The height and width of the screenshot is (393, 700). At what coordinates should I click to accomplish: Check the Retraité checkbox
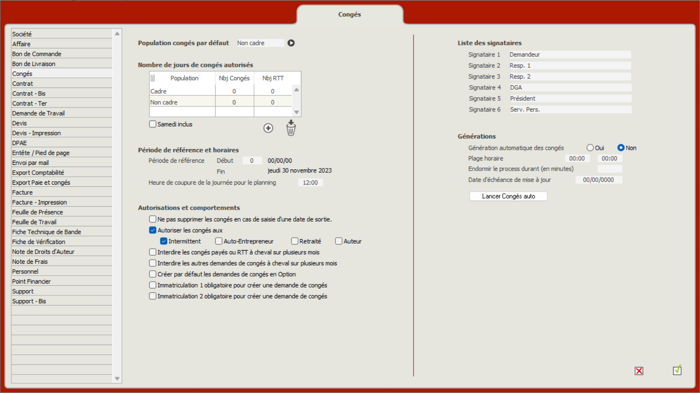pyautogui.click(x=295, y=241)
